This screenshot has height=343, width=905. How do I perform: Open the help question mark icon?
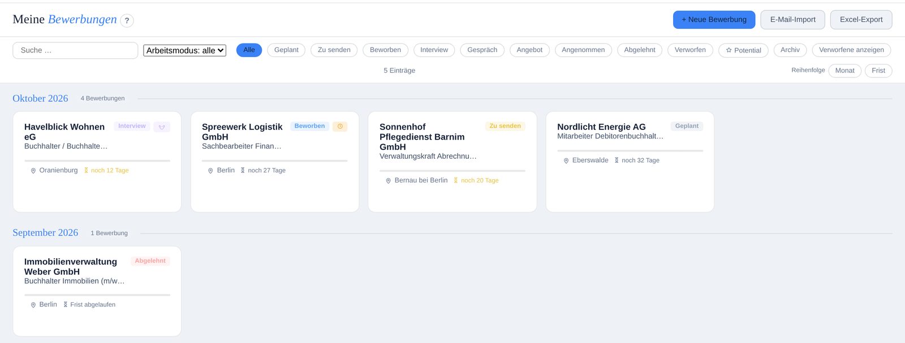127,21
